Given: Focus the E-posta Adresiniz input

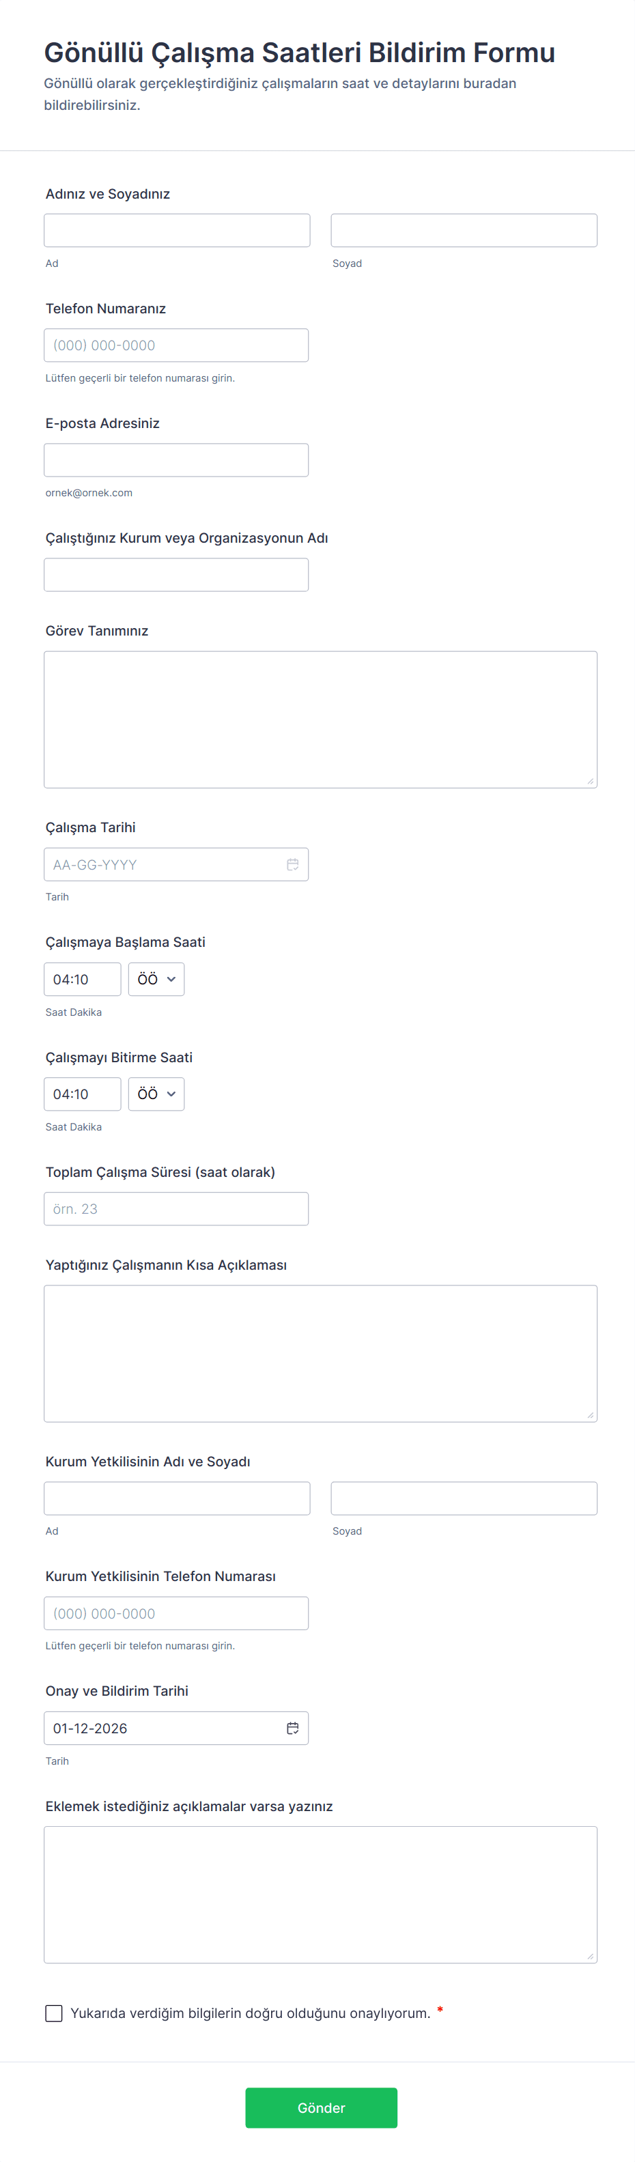Looking at the screenshot, I should [x=176, y=460].
